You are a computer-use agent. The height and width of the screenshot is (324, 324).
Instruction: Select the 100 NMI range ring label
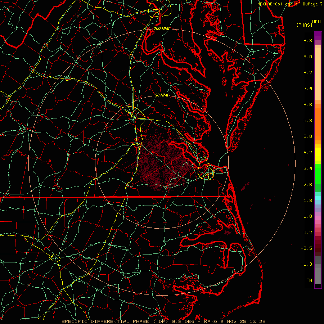pos(162,28)
